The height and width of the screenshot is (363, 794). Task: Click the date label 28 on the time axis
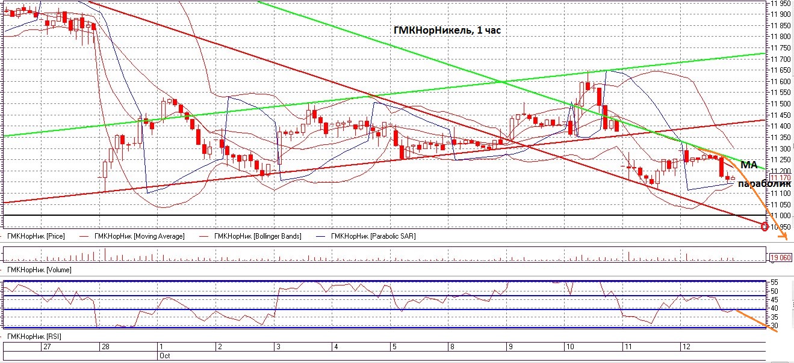tap(104, 347)
